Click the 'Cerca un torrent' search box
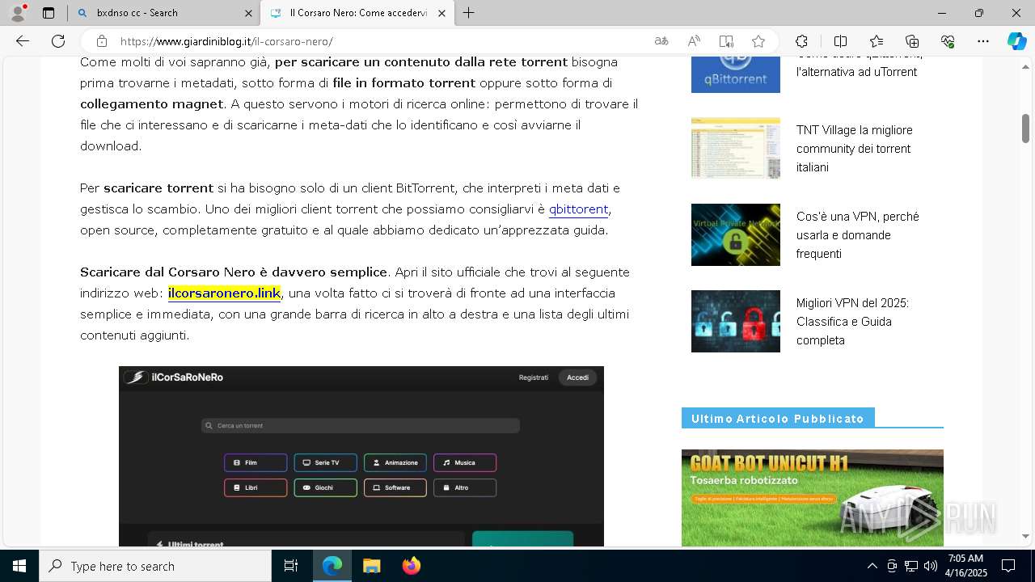The width and height of the screenshot is (1035, 582). click(361, 425)
